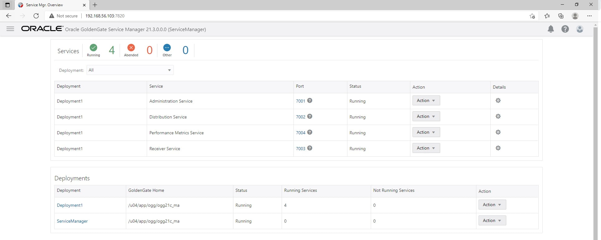Add this page to favorites
Image resolution: width=601 pixels, height=240 pixels.
532,16
